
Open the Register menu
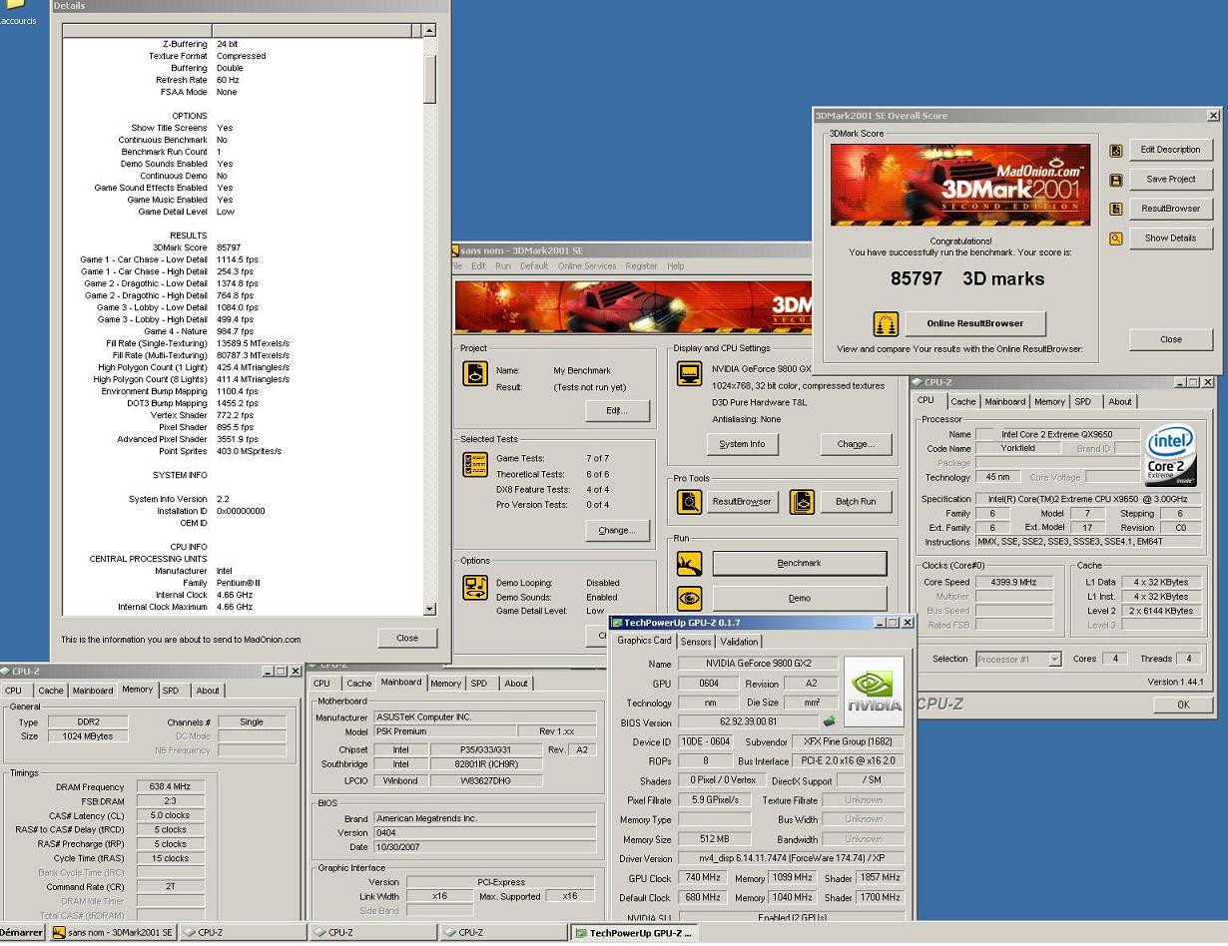click(x=641, y=266)
